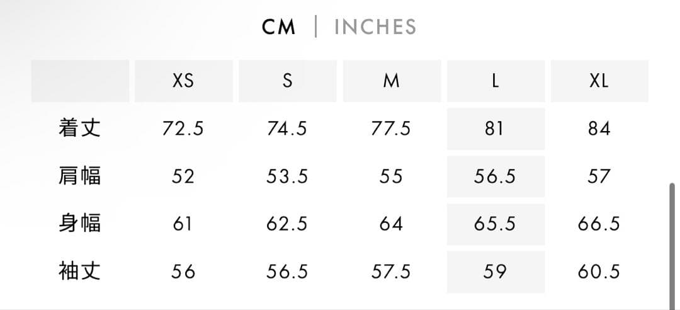Click the L 袖丈 value 59
This screenshot has height=310, width=680.
pos(495,272)
